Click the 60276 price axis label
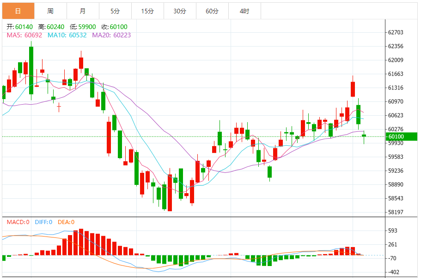Screen dimensions: 421x278 396,129
